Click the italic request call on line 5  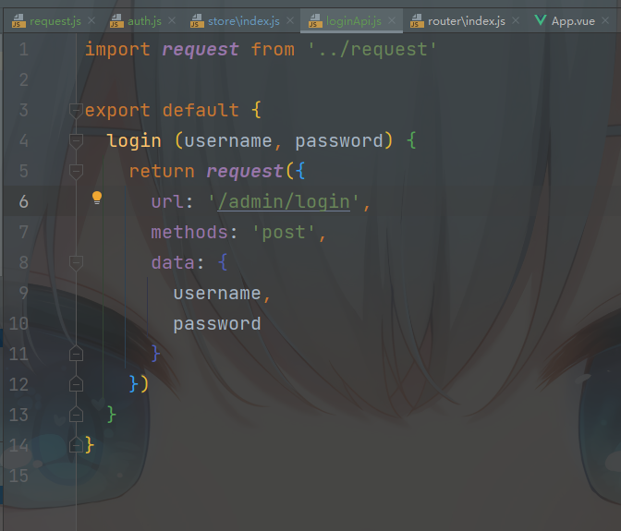click(244, 172)
